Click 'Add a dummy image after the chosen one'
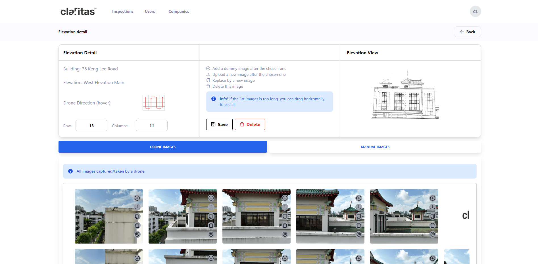This screenshot has height=264, width=538. (x=249, y=68)
